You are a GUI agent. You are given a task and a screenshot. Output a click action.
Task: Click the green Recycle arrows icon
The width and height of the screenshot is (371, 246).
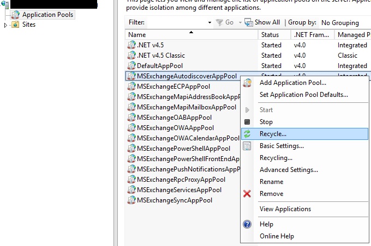247,134
